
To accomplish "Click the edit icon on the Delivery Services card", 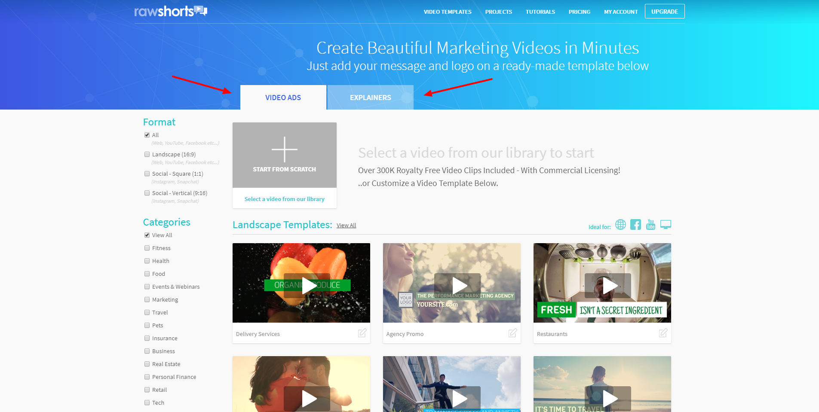I will tap(362, 333).
